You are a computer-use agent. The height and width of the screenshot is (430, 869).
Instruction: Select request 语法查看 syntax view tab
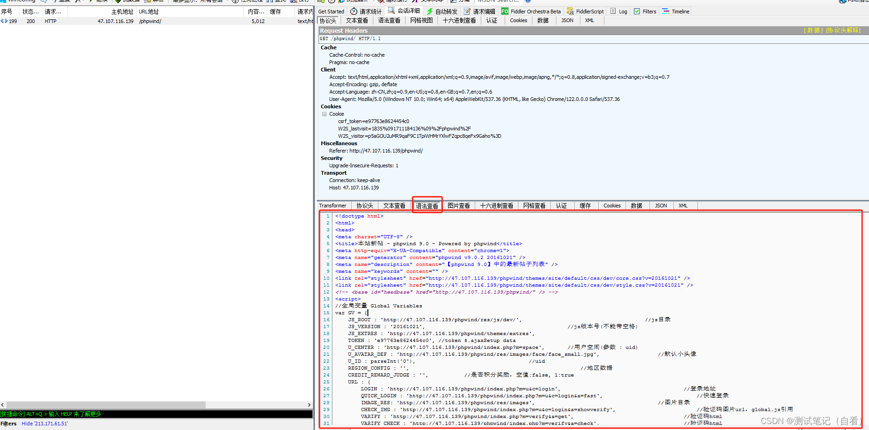tap(389, 20)
